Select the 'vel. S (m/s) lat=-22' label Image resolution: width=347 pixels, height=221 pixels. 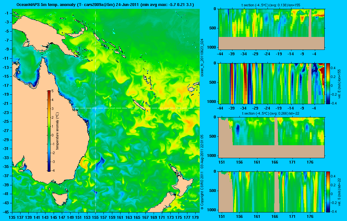pos(339,192)
